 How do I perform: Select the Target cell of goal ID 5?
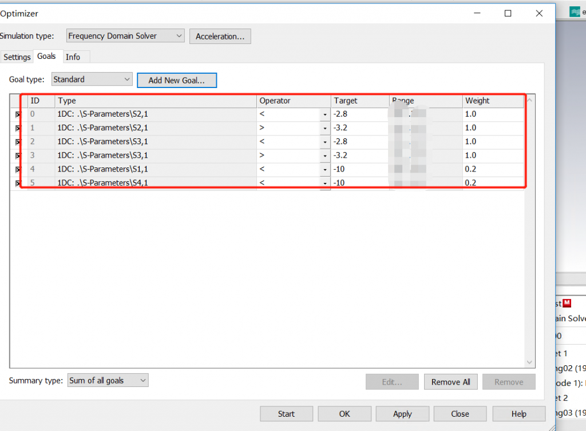coord(359,183)
